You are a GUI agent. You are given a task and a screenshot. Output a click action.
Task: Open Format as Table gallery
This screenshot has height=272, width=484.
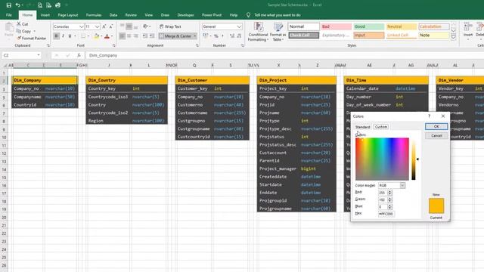(278, 32)
